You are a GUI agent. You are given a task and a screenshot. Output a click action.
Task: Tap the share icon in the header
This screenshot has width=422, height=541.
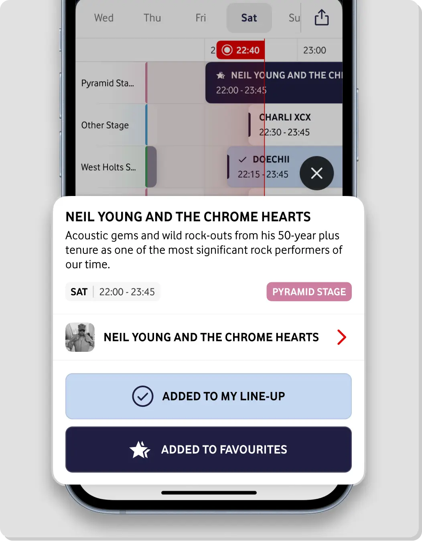321,18
